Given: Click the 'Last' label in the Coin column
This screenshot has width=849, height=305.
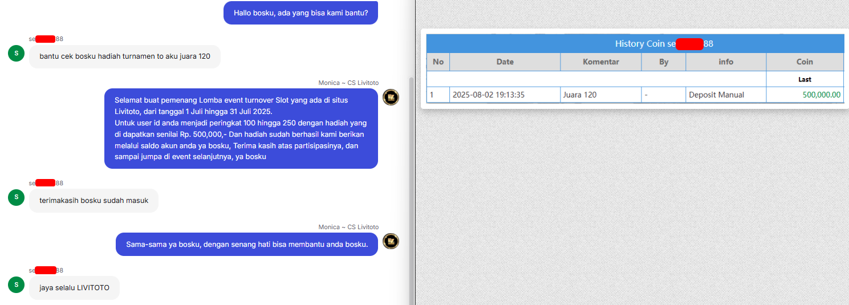Looking at the screenshot, I should pos(805,79).
